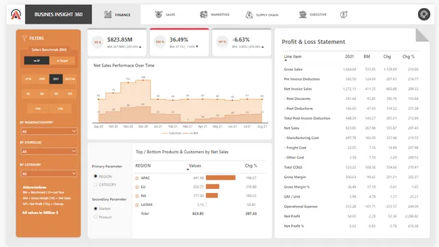
Task: Open the By Stores dropdown
Action: point(49,151)
